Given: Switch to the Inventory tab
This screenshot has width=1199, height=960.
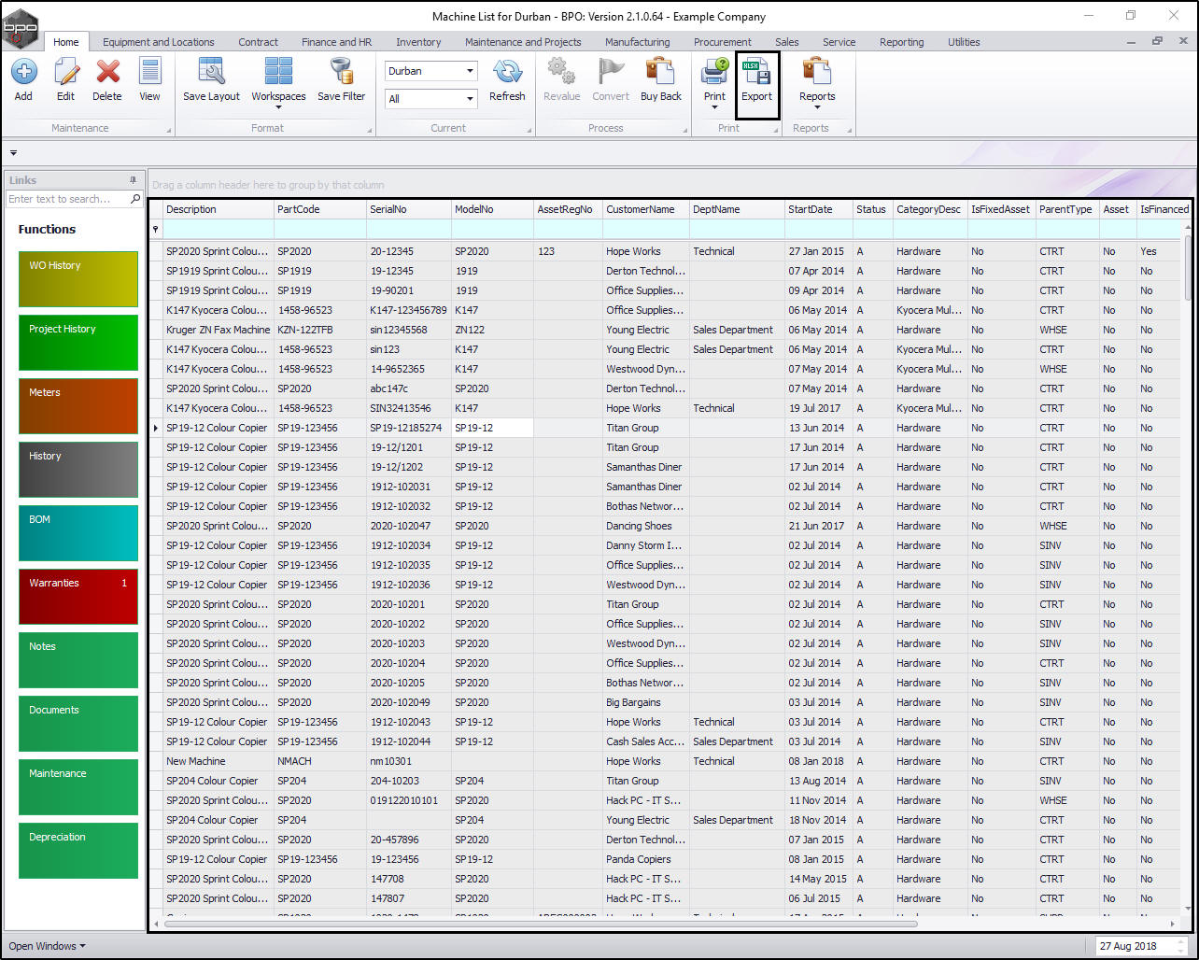Looking at the screenshot, I should (x=418, y=42).
